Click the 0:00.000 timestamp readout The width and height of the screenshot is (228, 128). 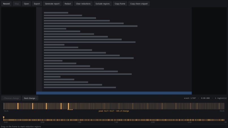tap(205, 98)
